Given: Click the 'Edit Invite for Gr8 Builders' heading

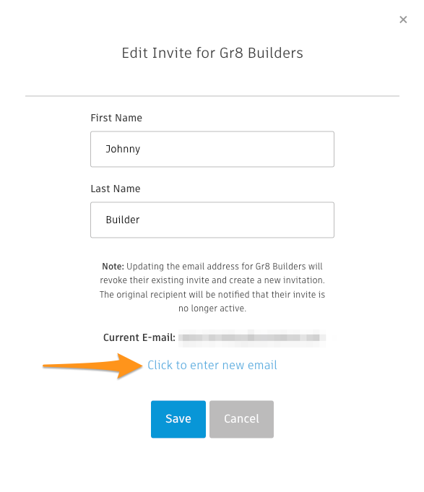Looking at the screenshot, I should [212, 53].
